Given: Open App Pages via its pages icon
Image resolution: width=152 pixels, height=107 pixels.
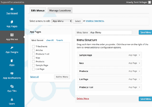Looking at the screenshot, I should (x=12, y=22).
